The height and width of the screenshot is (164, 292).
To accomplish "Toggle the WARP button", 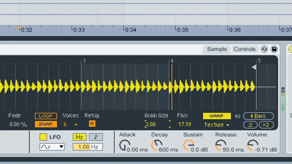I will click(x=217, y=116).
